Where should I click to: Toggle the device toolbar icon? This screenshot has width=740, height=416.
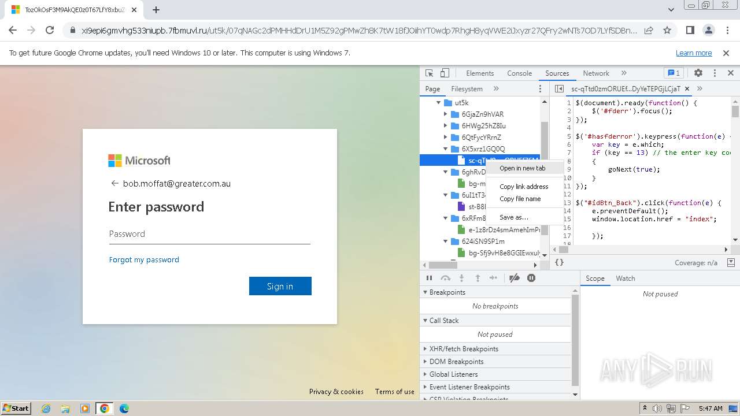(445, 73)
